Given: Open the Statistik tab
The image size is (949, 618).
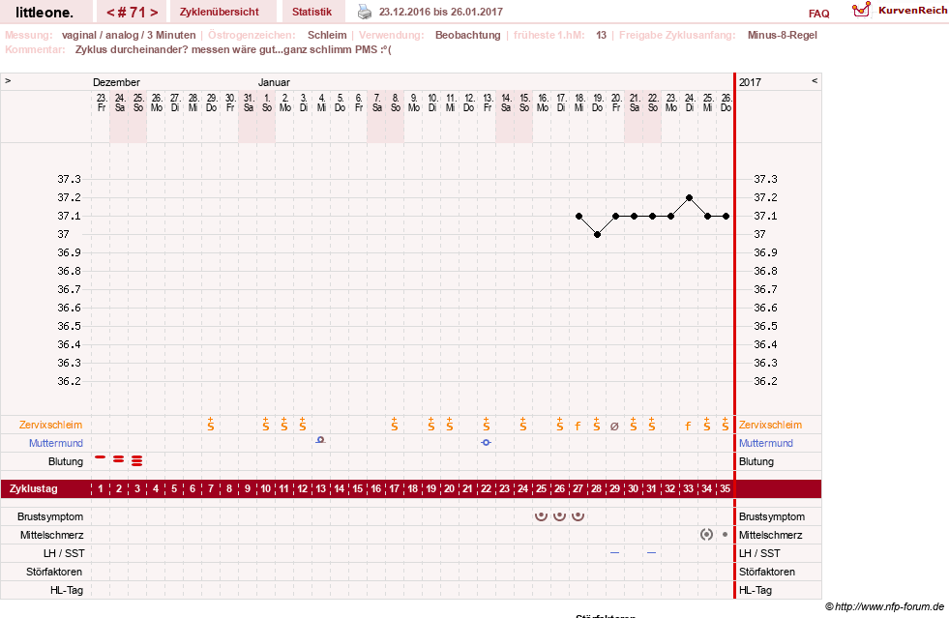Looking at the screenshot, I should (311, 12).
